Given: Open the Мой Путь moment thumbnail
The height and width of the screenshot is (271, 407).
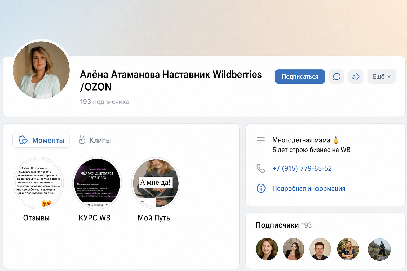Looking at the screenshot, I should 156,183.
